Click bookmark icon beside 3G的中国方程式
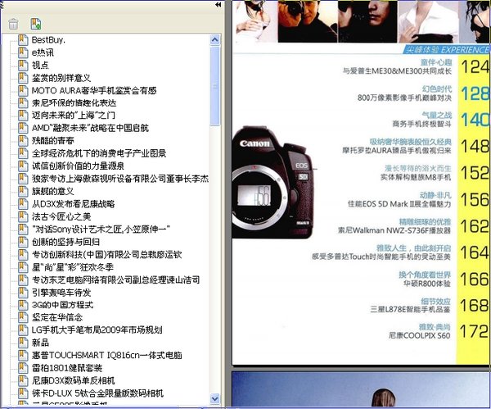Viewport: 491px width, 409px height. pos(23,305)
